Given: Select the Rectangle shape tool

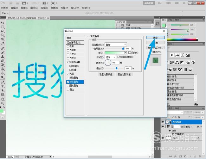Looking at the screenshot, I should pyautogui.click(x=3, y=95).
